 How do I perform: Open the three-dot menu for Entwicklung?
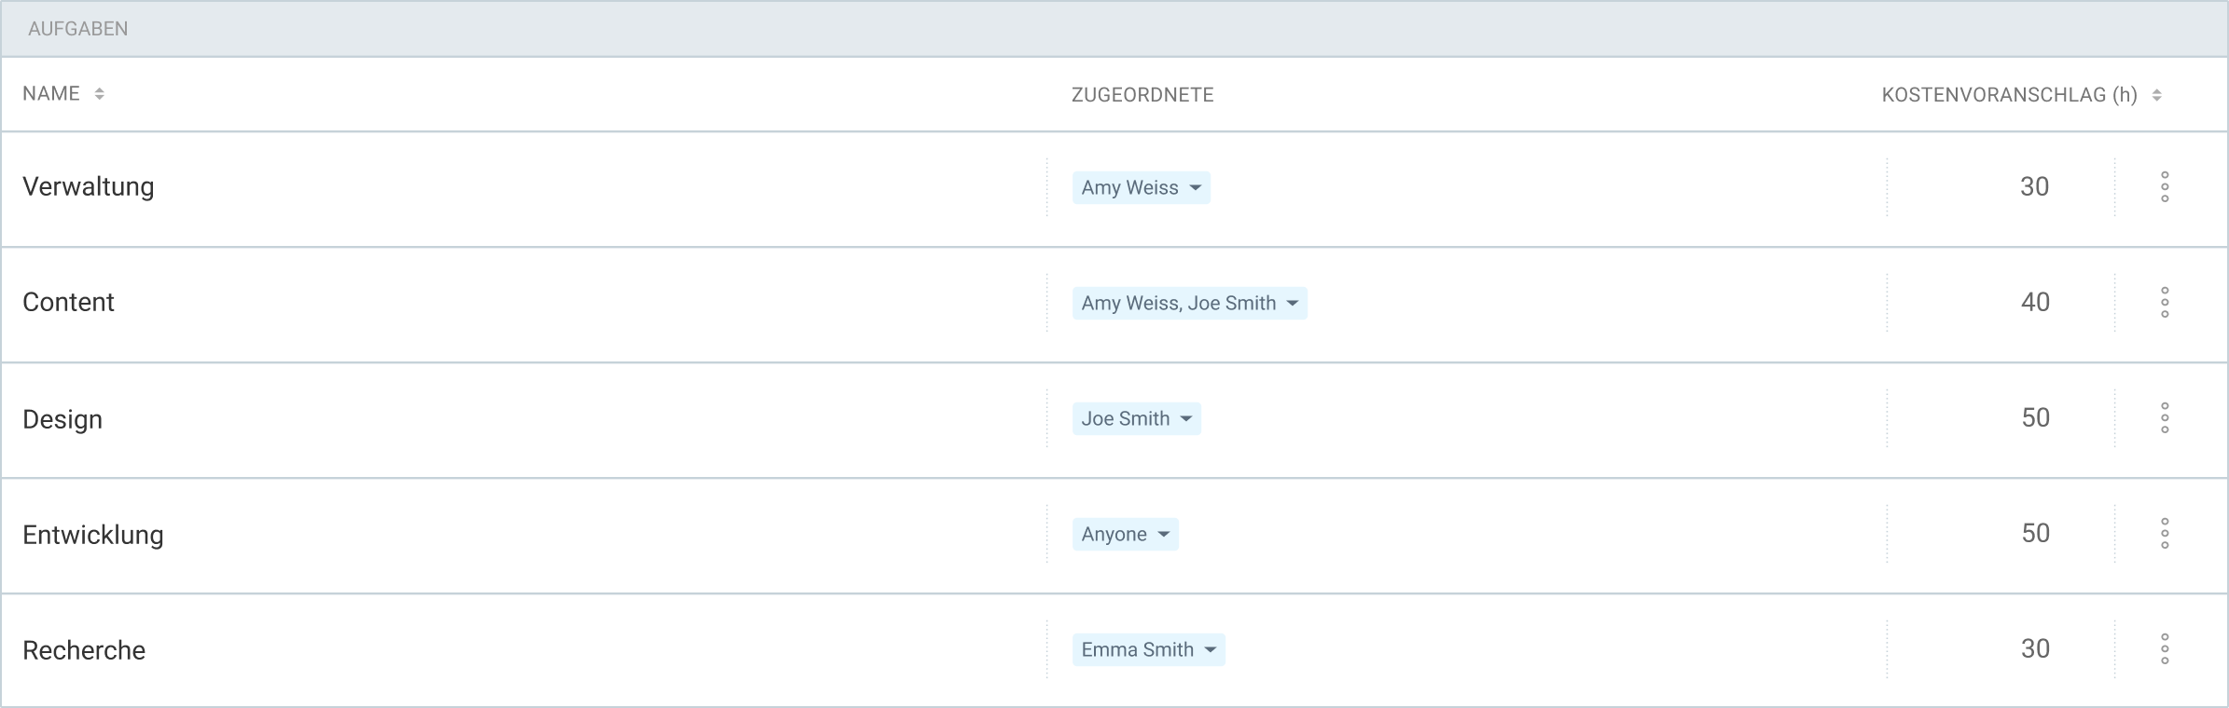2165,534
